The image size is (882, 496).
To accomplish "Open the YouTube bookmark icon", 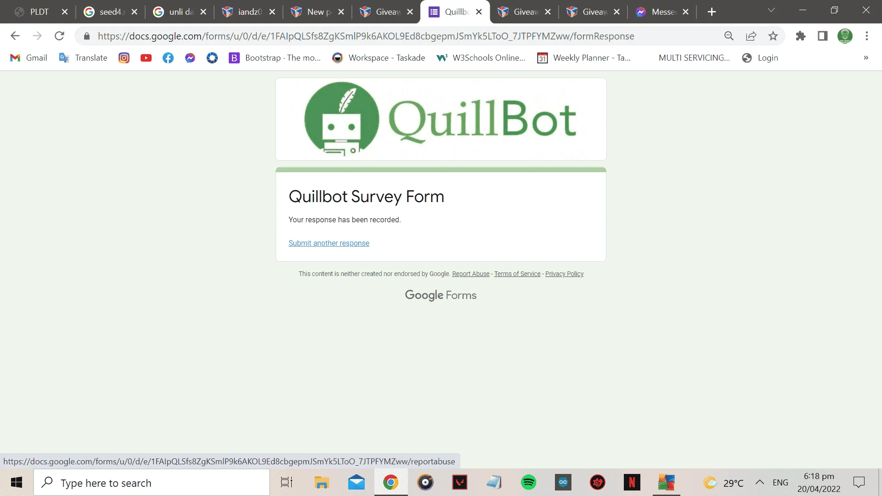I will click(x=146, y=58).
